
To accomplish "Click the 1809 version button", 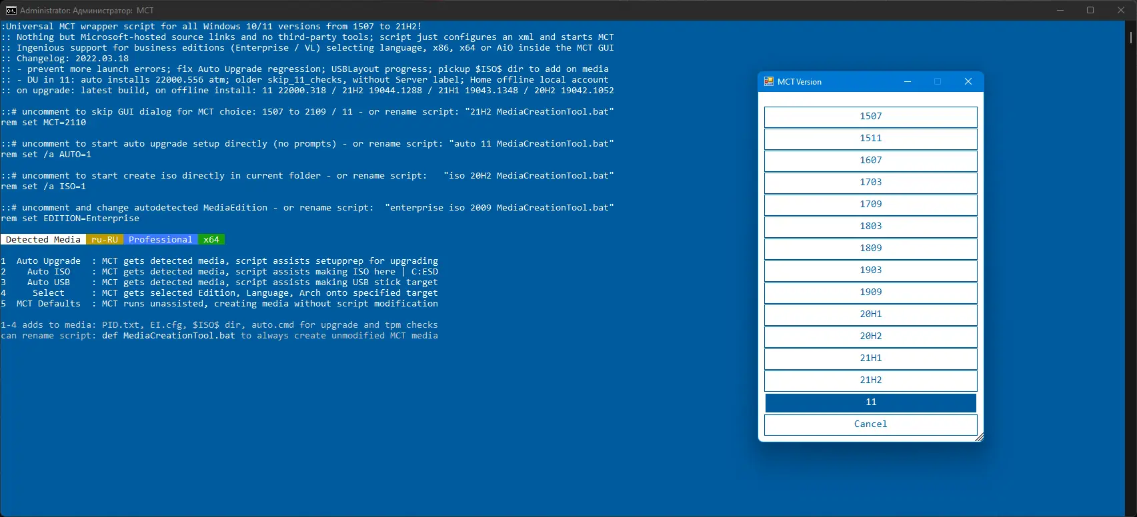I will 870,249.
